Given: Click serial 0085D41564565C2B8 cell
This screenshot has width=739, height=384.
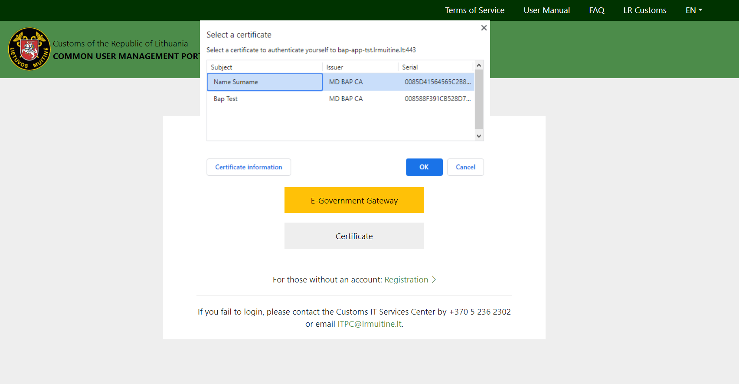Looking at the screenshot, I should click(x=438, y=82).
